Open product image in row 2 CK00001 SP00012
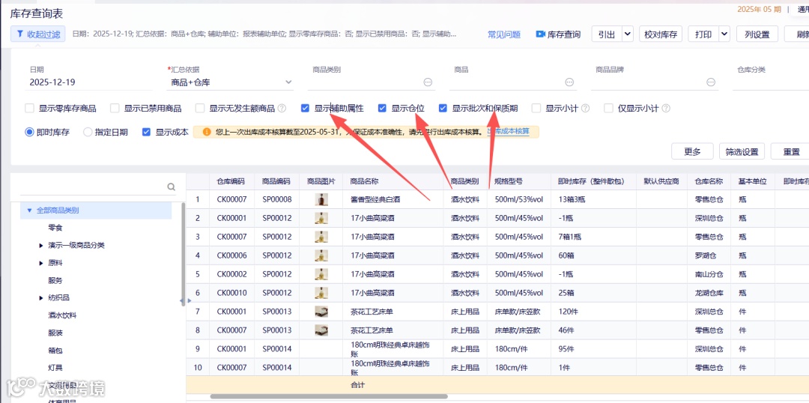This screenshot has height=403, width=809. pyautogui.click(x=321, y=218)
